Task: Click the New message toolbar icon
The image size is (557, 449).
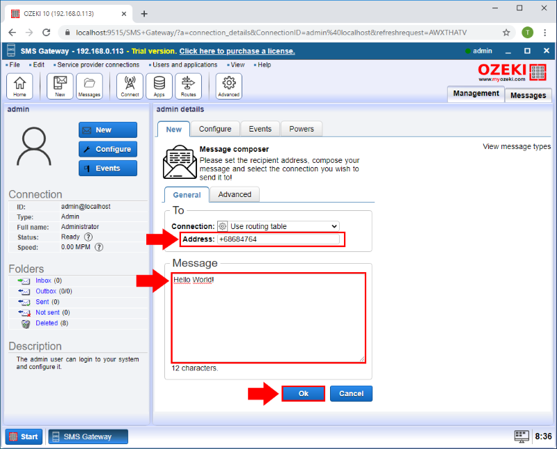Action: click(60, 86)
